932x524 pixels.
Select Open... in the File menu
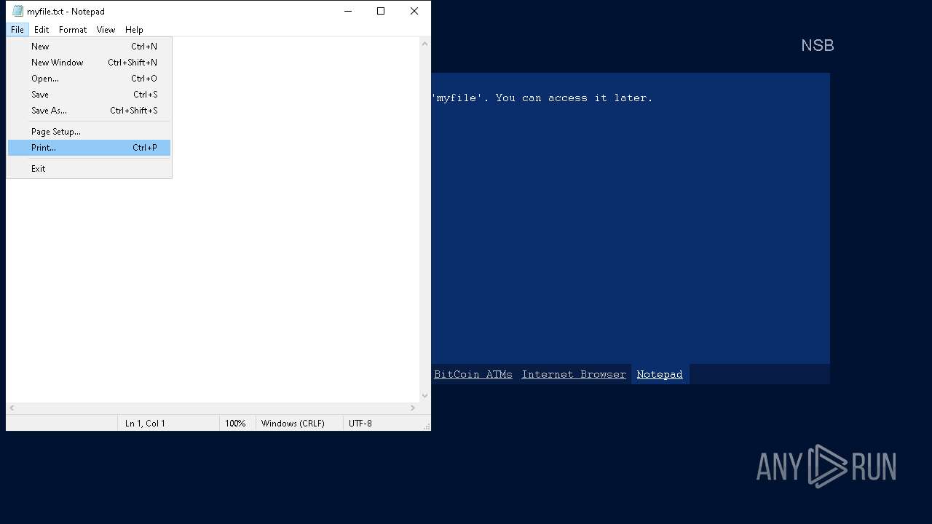tap(89, 79)
